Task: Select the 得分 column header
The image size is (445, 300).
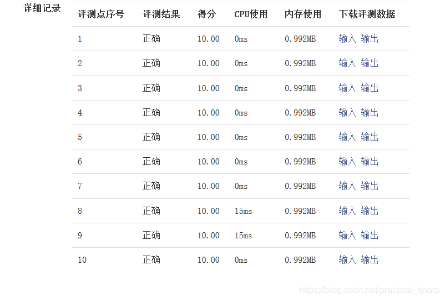Action: point(206,14)
